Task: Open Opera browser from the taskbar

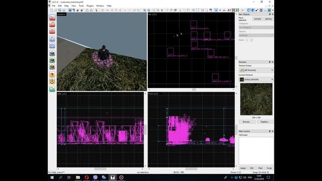Action: click(87, 177)
